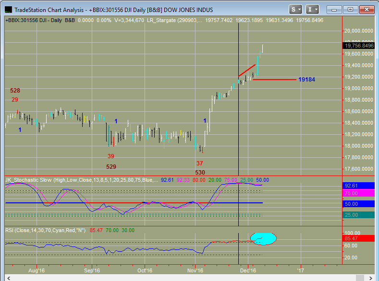The width and height of the screenshot is (379, 281).
Task: Click the current price label 19,756.8496
Action: 359,46
